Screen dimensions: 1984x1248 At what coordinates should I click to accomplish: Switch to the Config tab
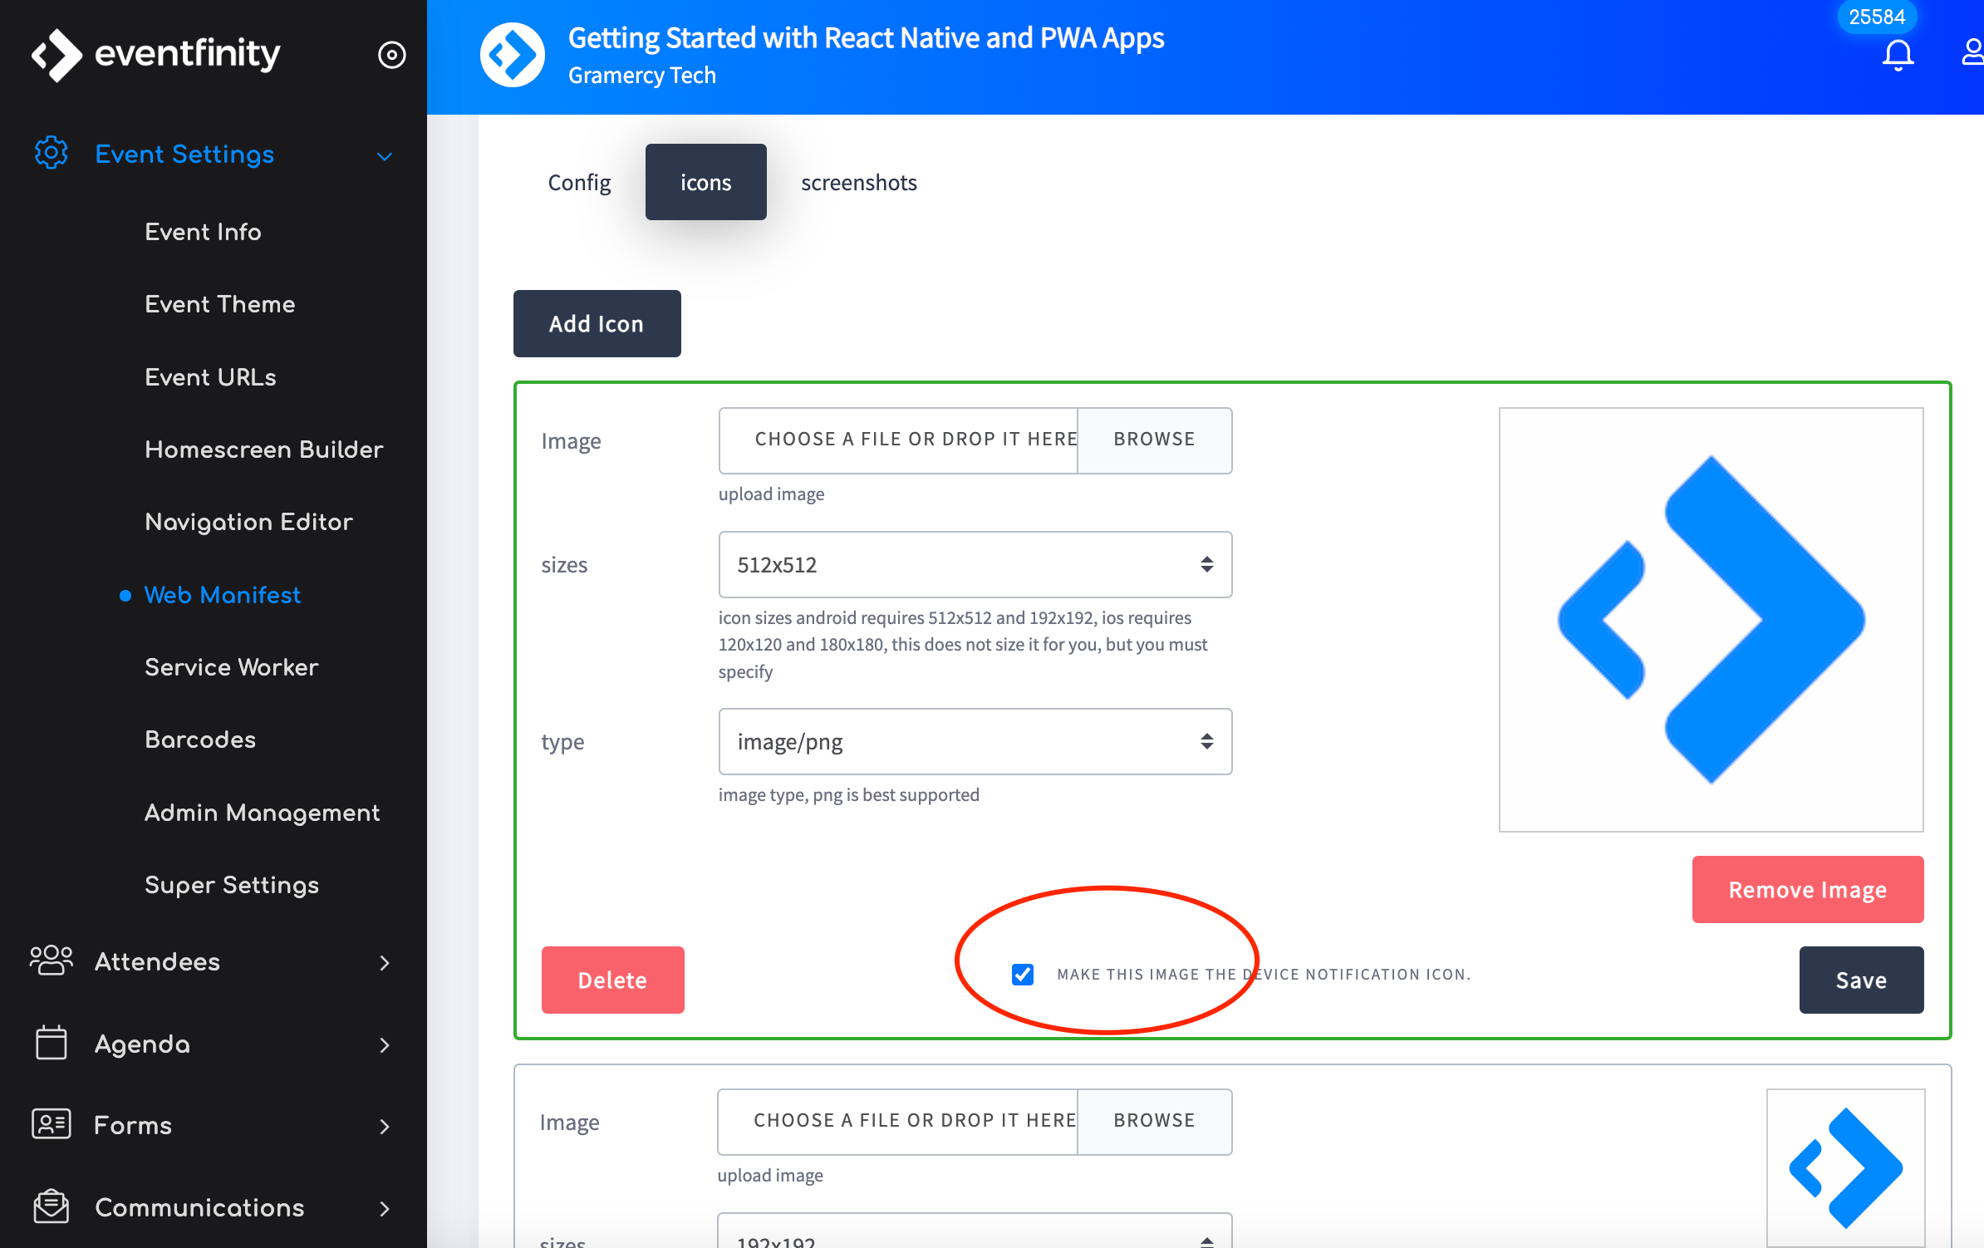click(x=579, y=182)
